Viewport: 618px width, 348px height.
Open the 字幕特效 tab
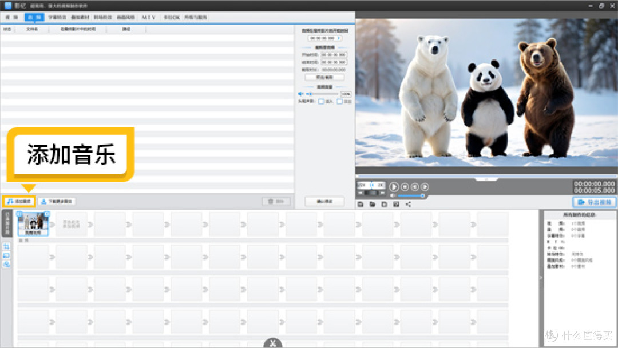(x=57, y=17)
